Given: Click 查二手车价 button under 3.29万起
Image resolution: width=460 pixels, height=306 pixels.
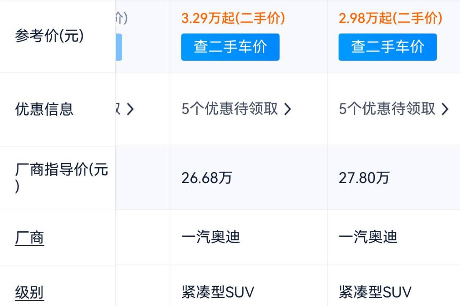Looking at the screenshot, I should (x=230, y=47).
